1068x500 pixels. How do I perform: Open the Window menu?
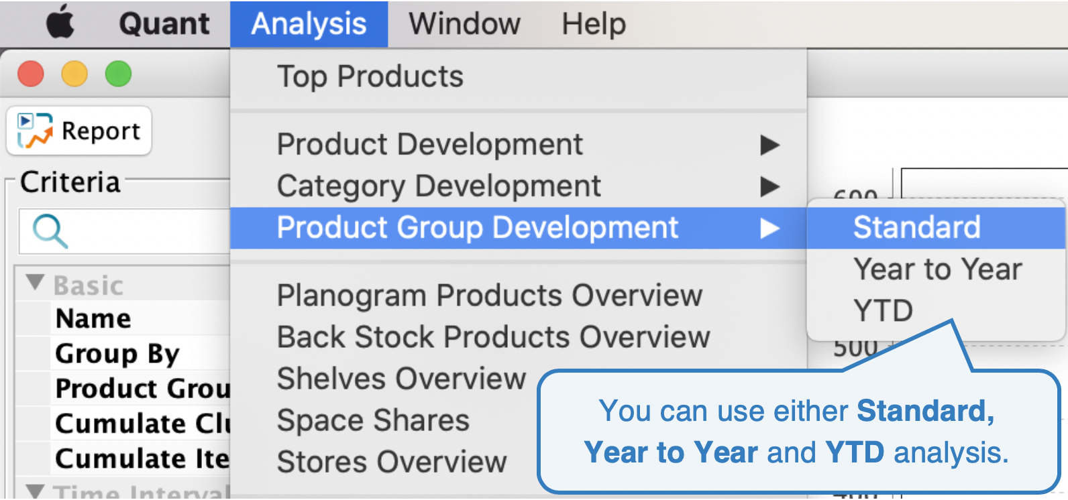coord(464,24)
